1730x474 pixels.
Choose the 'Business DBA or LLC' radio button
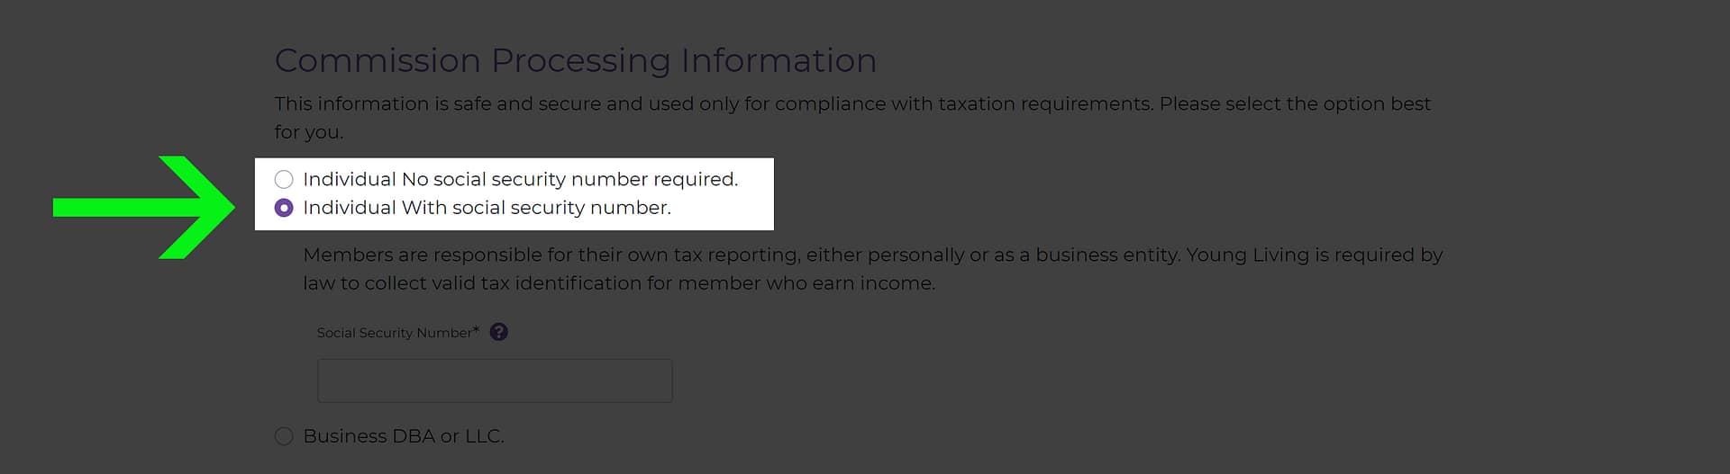pos(284,436)
